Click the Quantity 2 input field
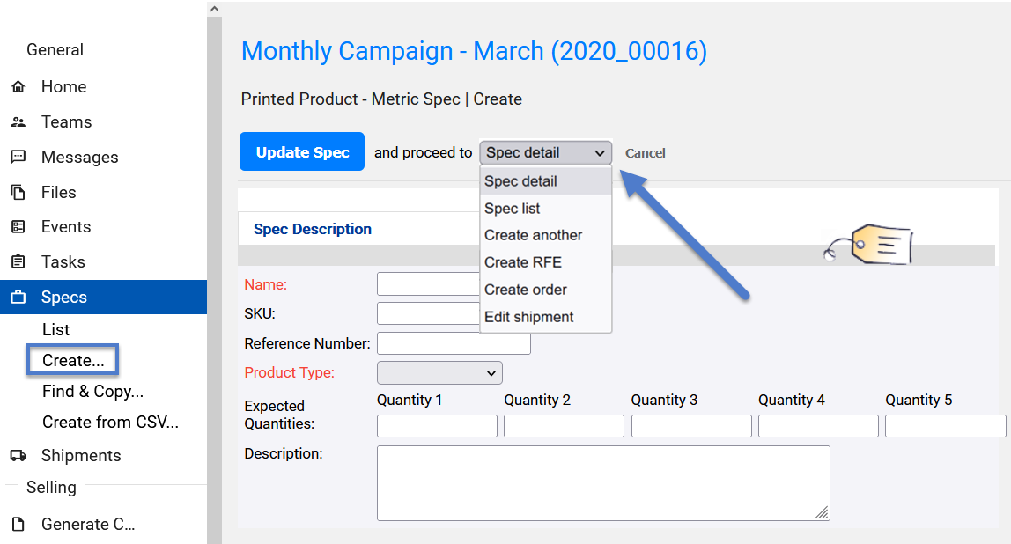The width and height of the screenshot is (1011, 544). 565,426
